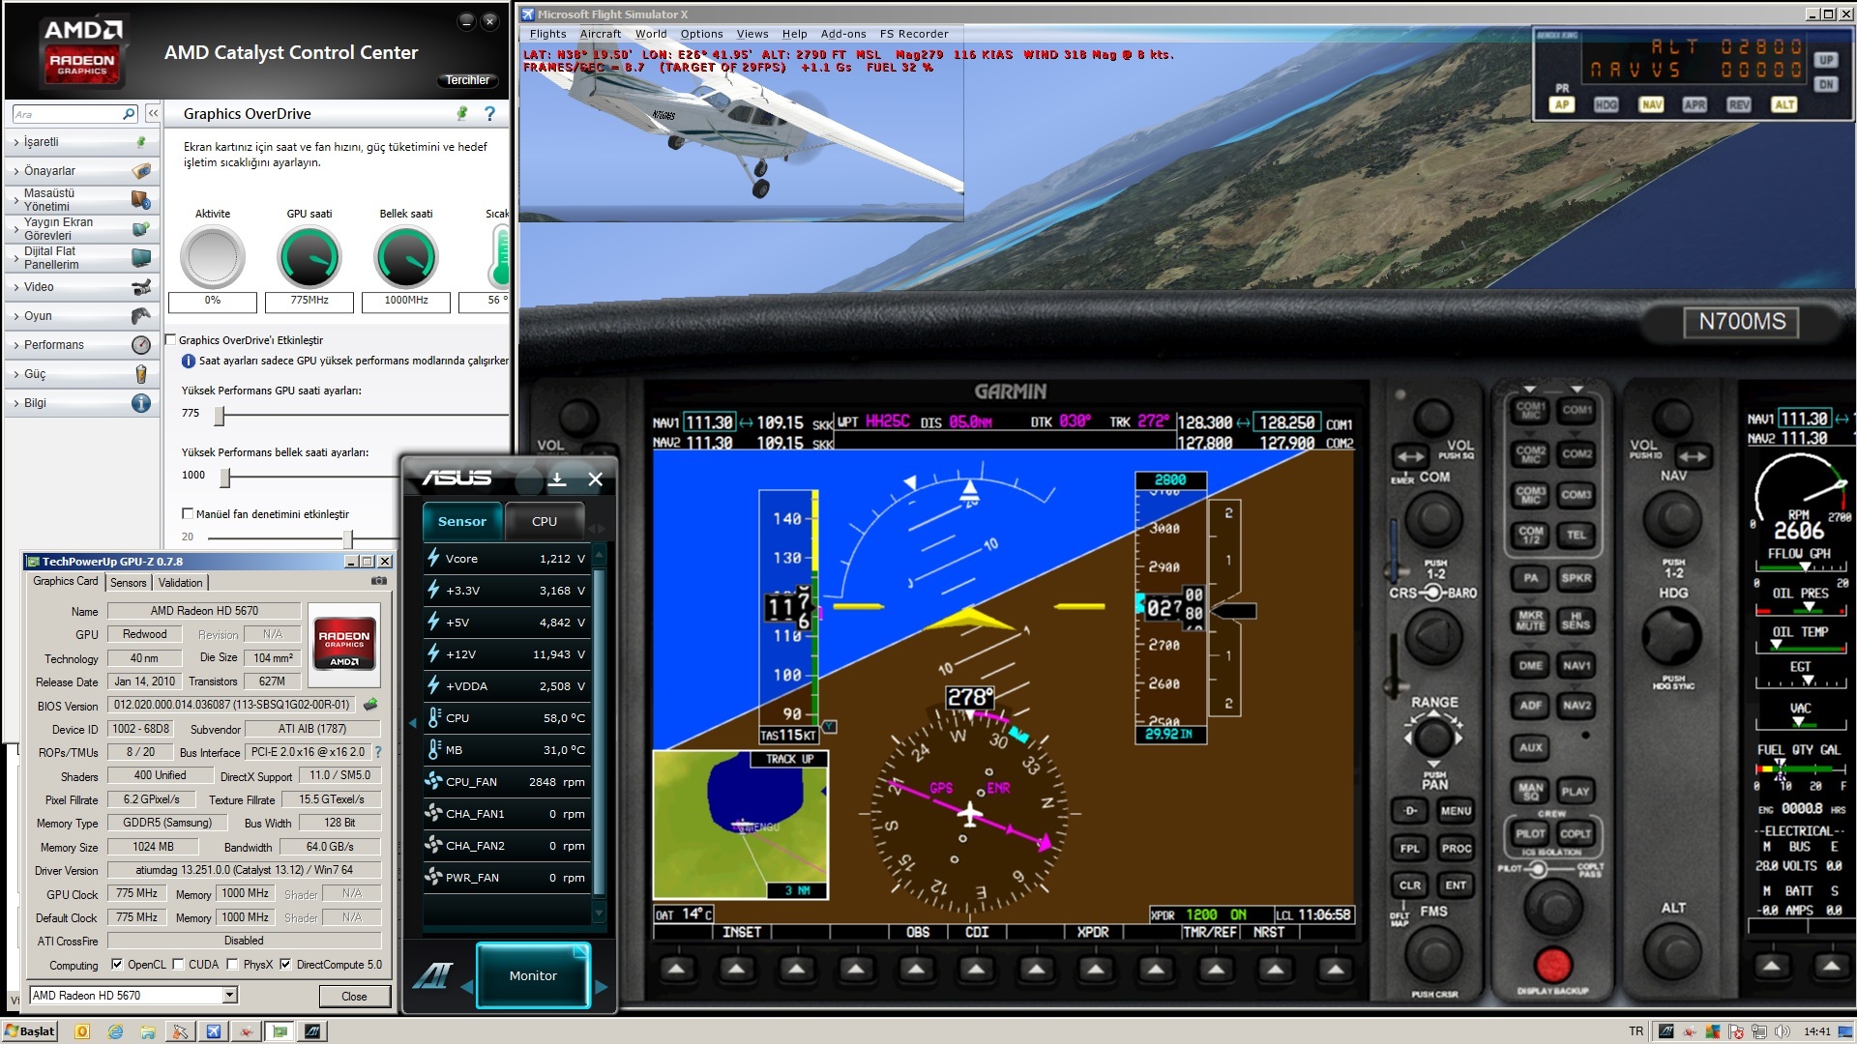The height and width of the screenshot is (1044, 1857).
Task: Open Aircraft menu in Flight Simulator
Action: point(601,34)
